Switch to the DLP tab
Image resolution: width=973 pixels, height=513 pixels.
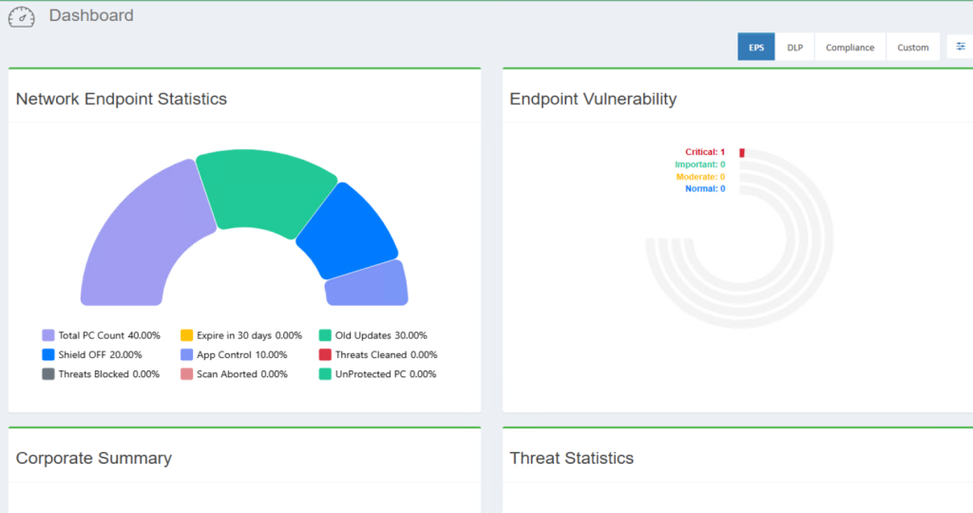(x=794, y=47)
